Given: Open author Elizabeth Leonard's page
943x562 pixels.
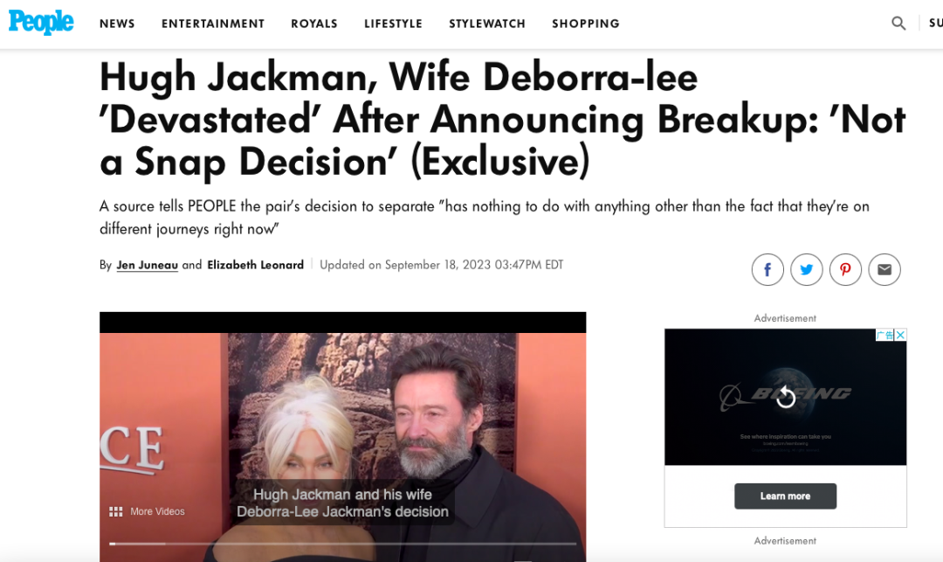Looking at the screenshot, I should (x=256, y=265).
